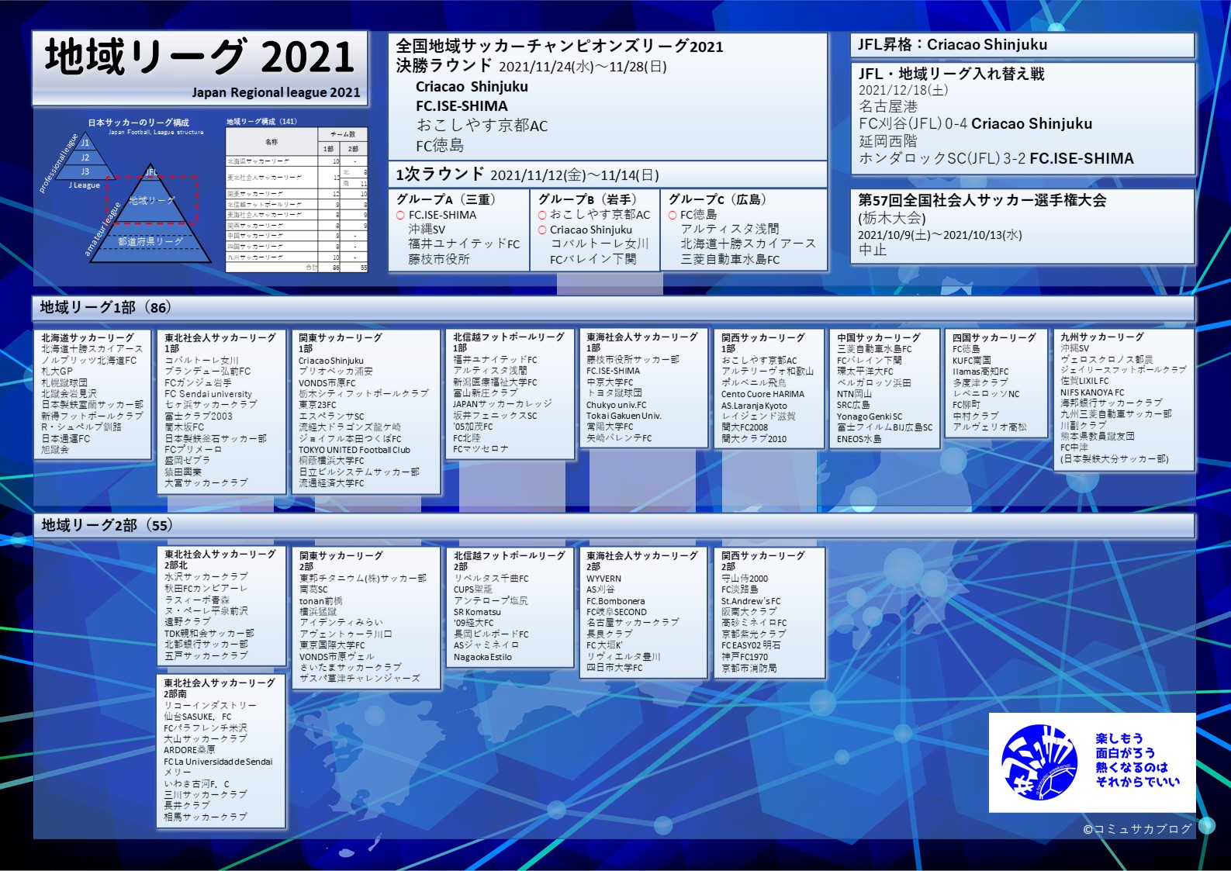Select JAPANサッカーカレッジ in Hokushinetsu 1部
Image resolution: width=1231 pixels, height=871 pixels.
click(x=503, y=404)
